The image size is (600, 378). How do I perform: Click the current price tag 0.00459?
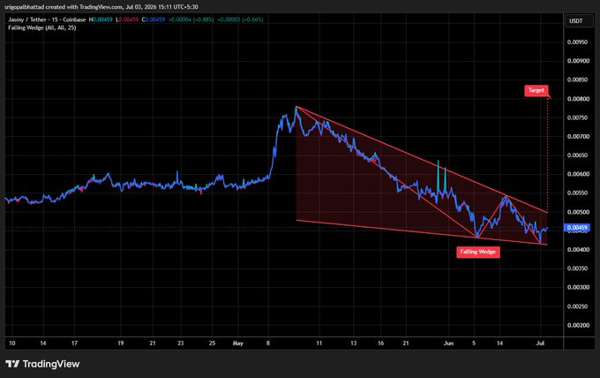click(x=577, y=228)
